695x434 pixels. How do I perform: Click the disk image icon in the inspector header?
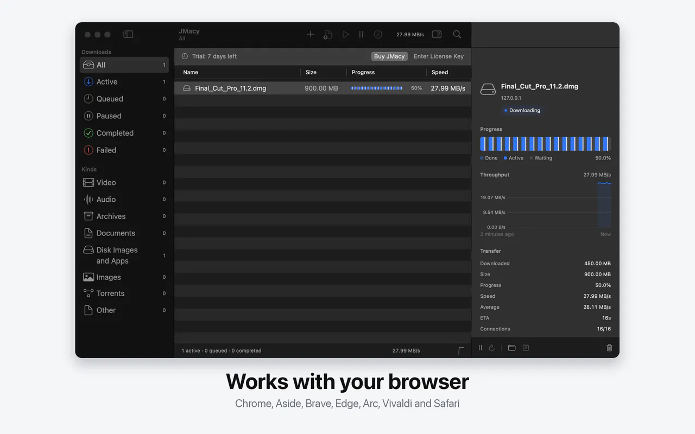488,89
